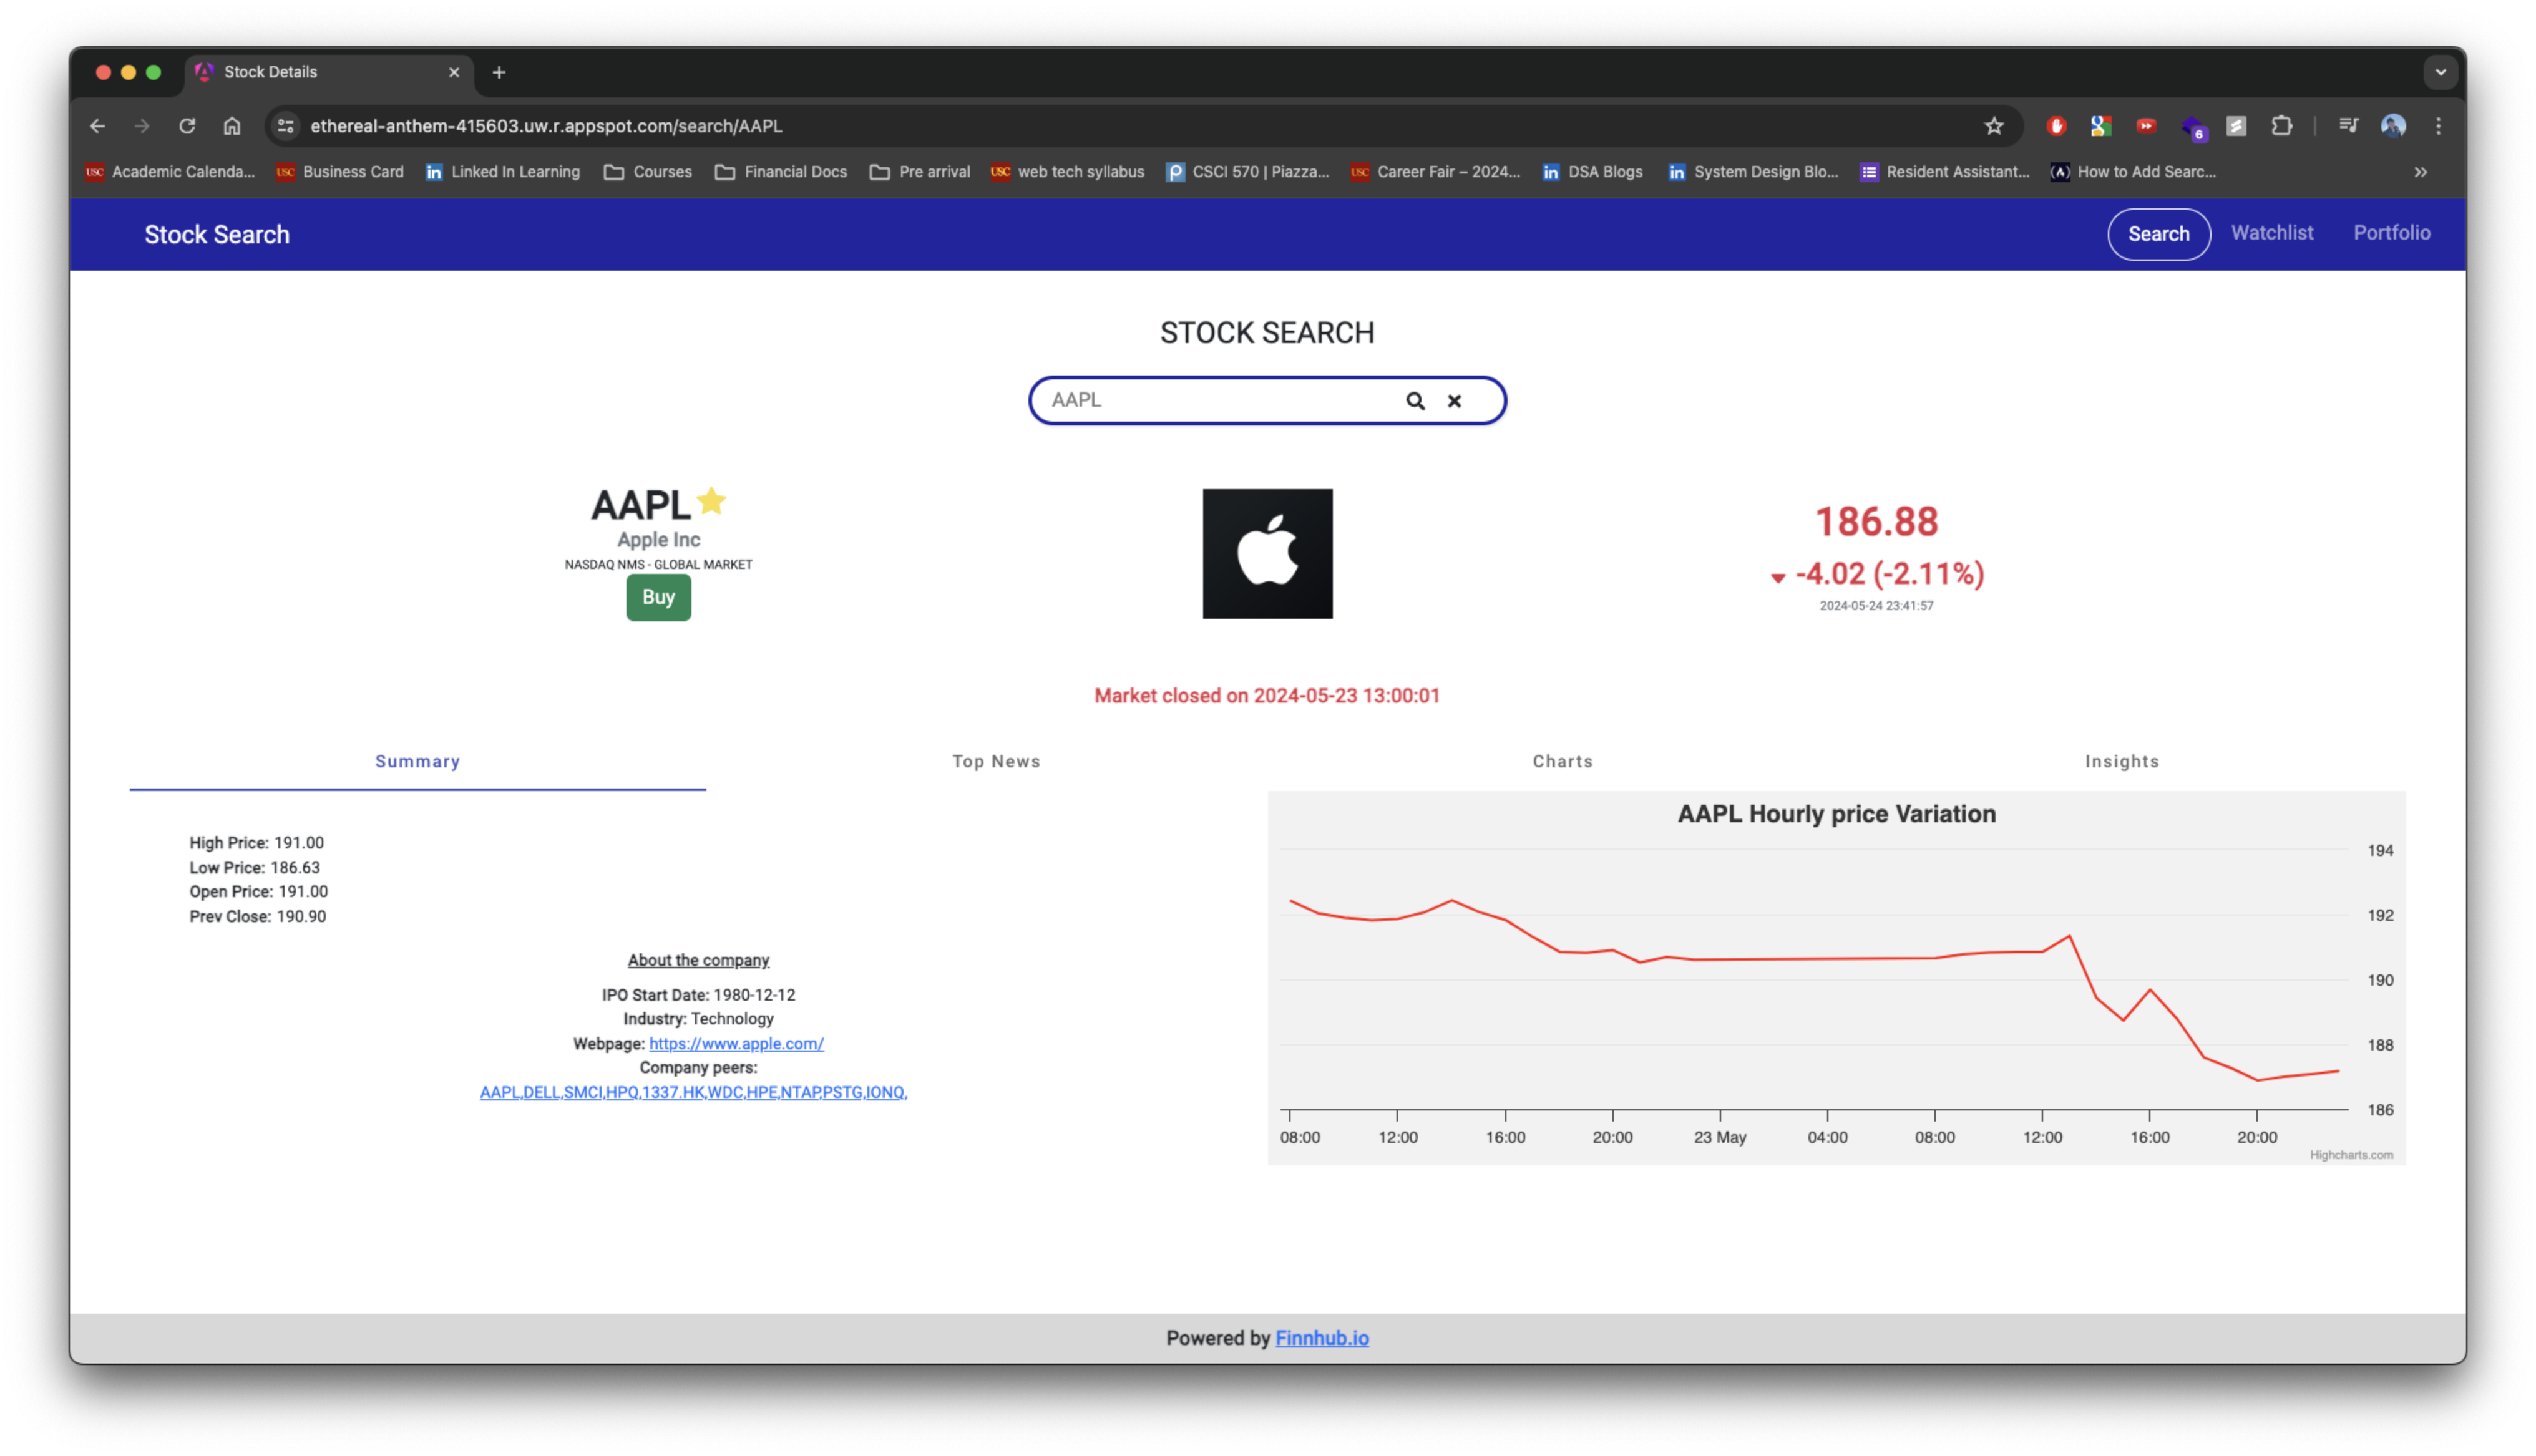Screen dimensions: 2536x1456
Task: Click the browser Back arrow
Action: tap(97, 126)
